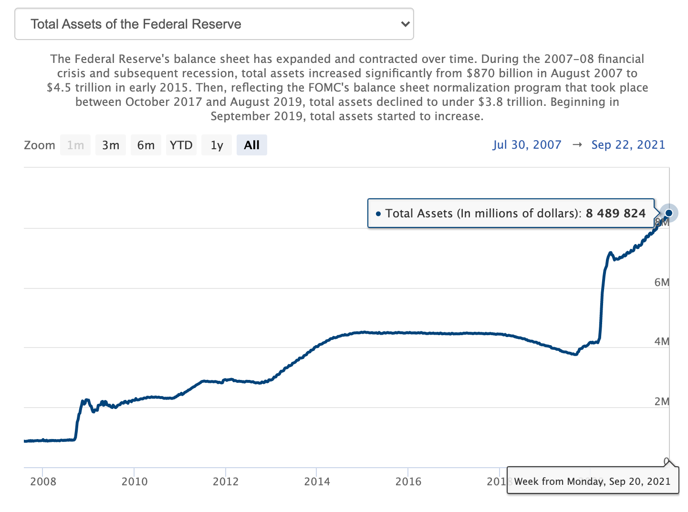This screenshot has height=512, width=688.
Task: Switch to the 1y zoom view
Action: click(217, 145)
